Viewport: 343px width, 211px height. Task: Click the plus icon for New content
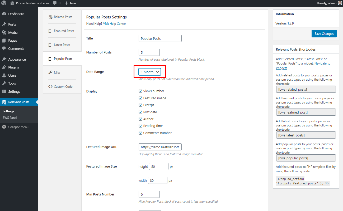pyautogui.click(x=67, y=3)
